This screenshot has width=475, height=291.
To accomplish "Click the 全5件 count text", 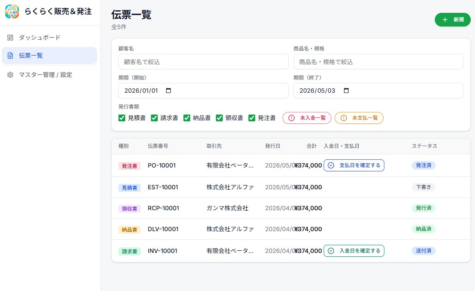I will tap(119, 27).
